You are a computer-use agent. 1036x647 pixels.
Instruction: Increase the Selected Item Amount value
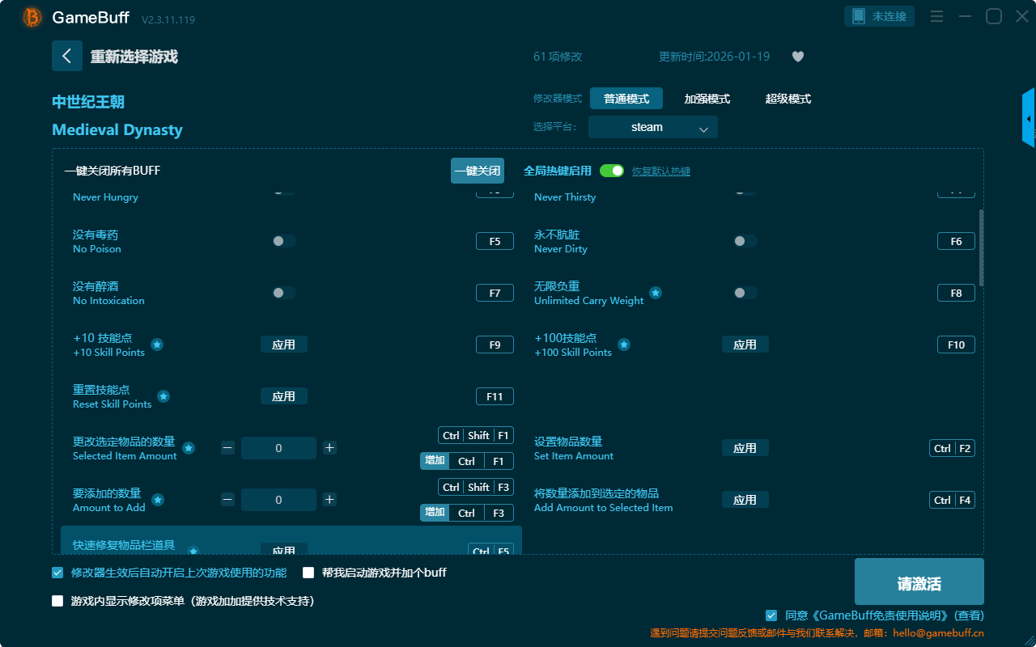pos(329,448)
